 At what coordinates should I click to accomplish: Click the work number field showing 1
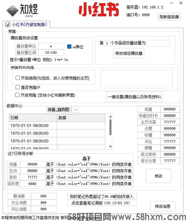pos(107,43)
